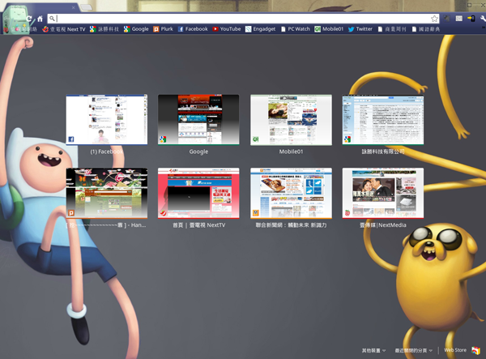486x359 pixels.
Task: Open the 國語辭典 bookmark
Action: pyautogui.click(x=426, y=29)
